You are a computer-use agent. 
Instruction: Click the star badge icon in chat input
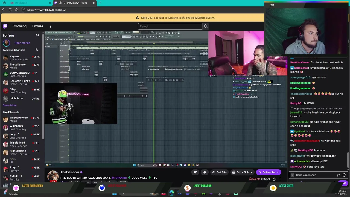(x=293, y=175)
